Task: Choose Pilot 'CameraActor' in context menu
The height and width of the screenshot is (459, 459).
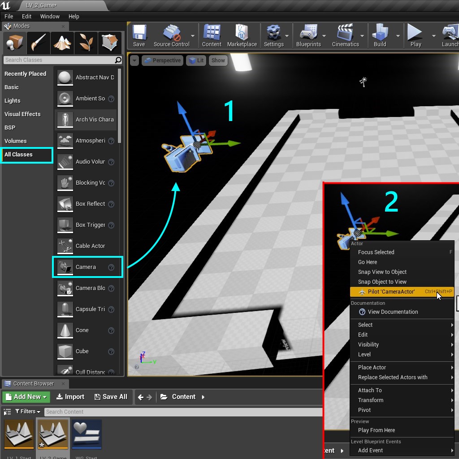Action: click(x=402, y=292)
